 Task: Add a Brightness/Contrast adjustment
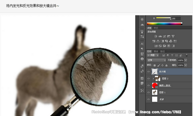point(156,36)
